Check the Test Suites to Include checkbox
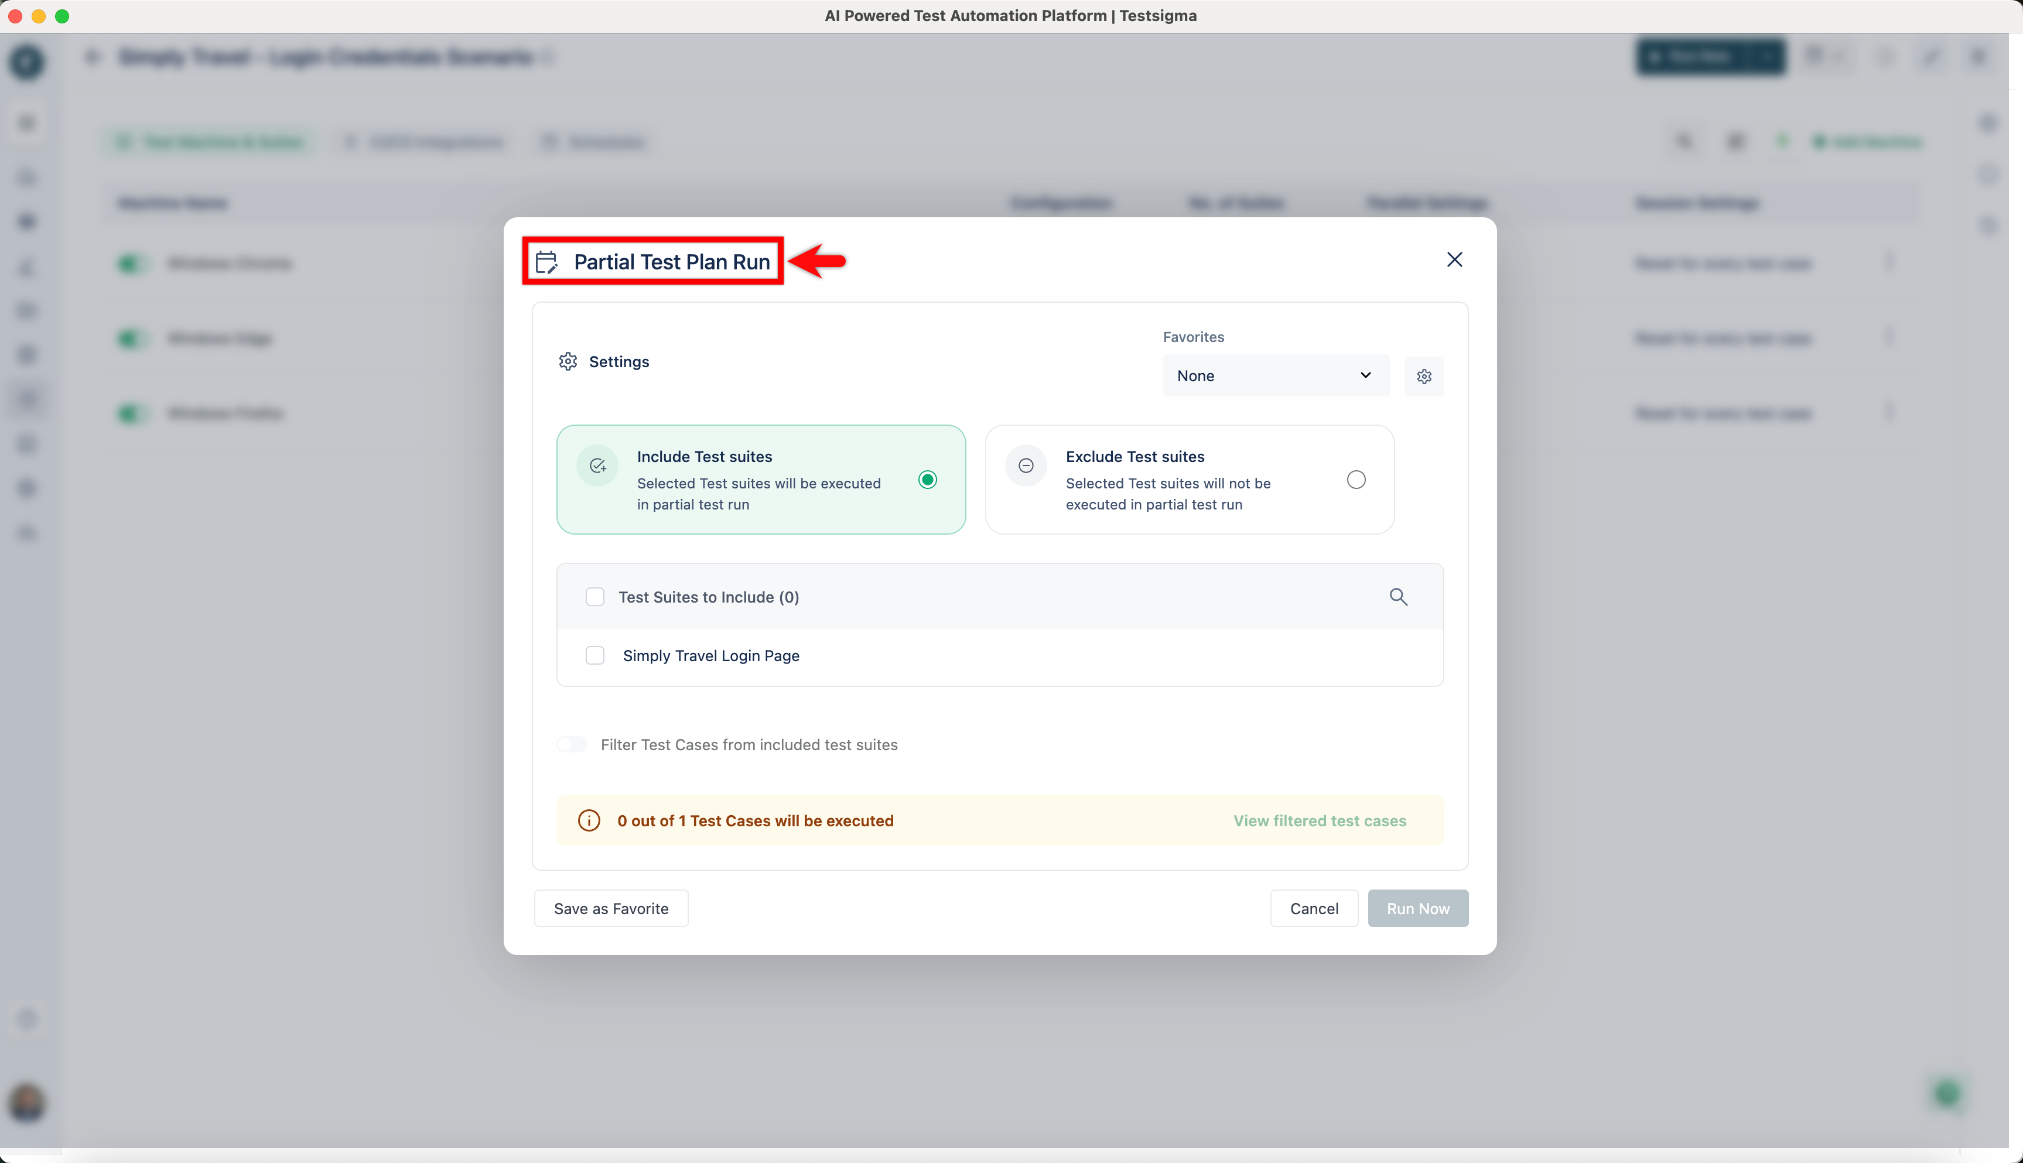2023x1163 pixels. 595,597
